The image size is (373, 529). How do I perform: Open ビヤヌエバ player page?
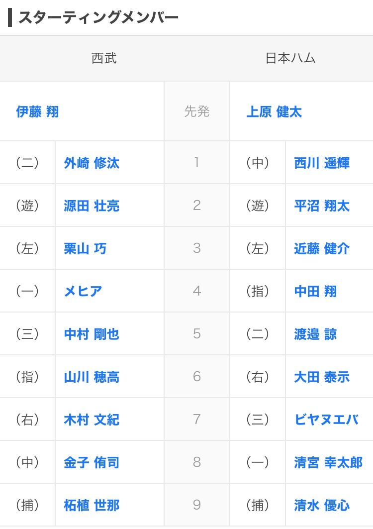point(326,420)
